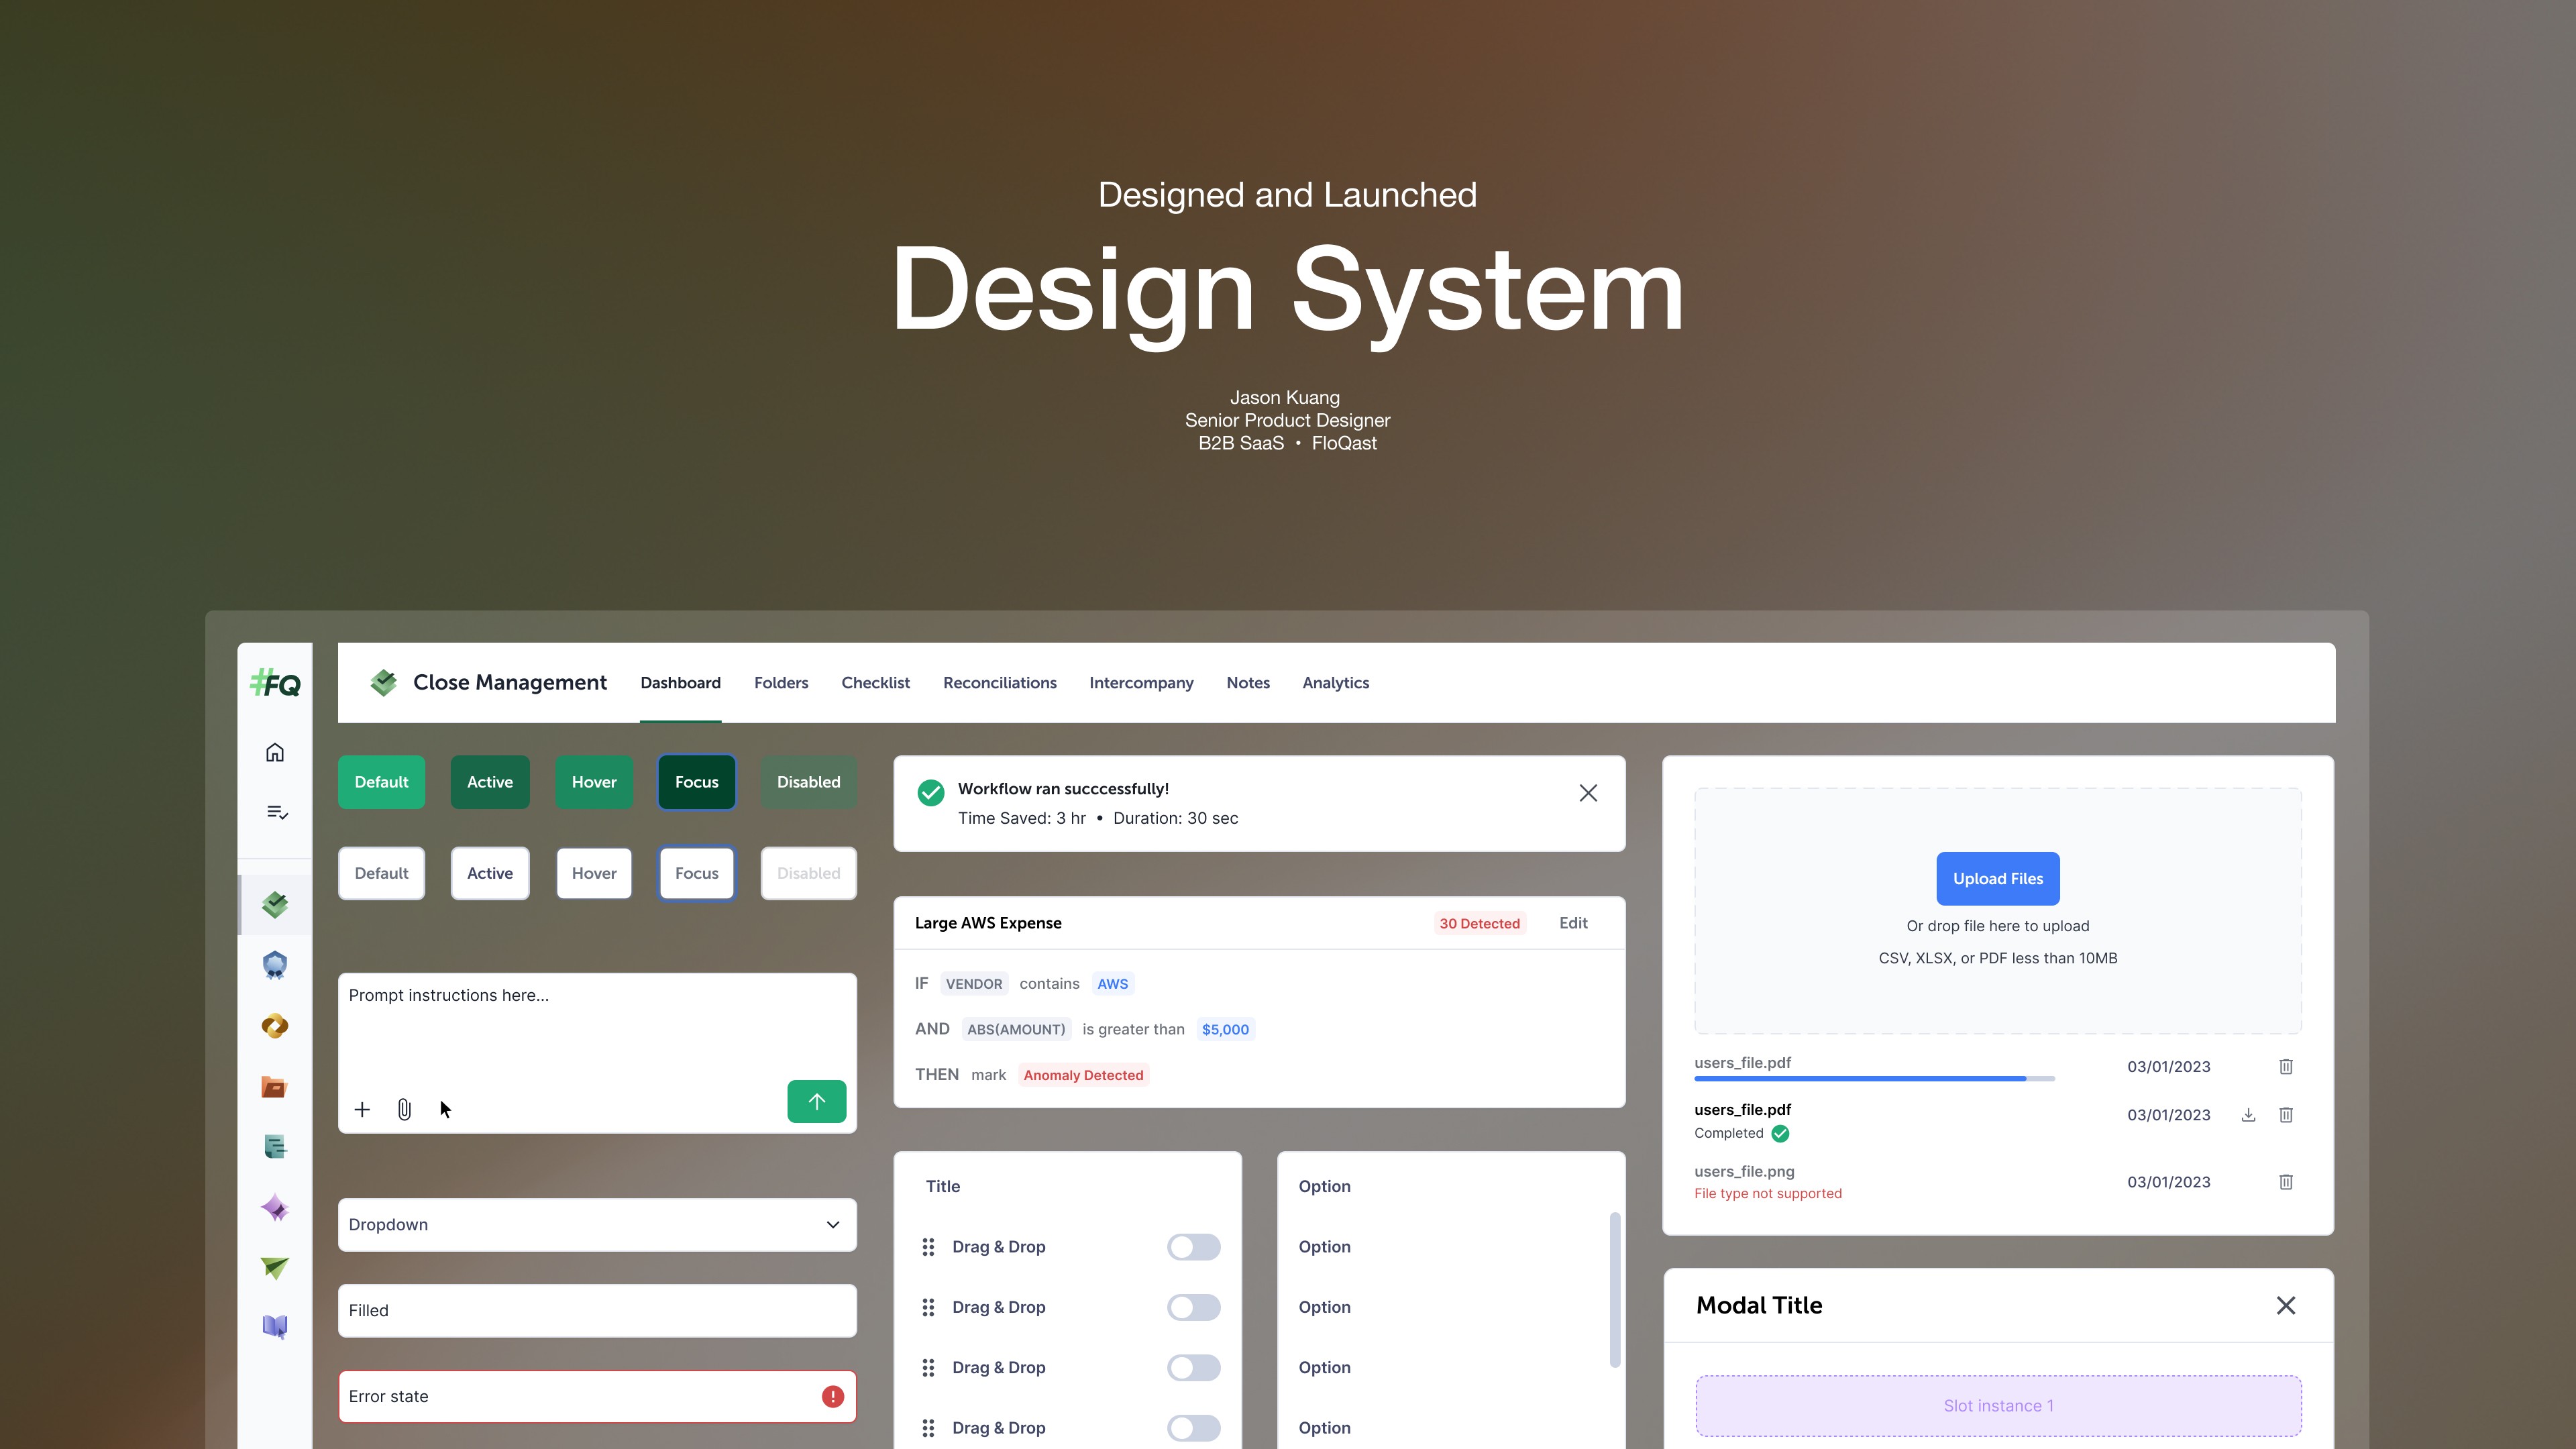Click the green paper plane sidebar icon

pyautogui.click(x=274, y=1267)
